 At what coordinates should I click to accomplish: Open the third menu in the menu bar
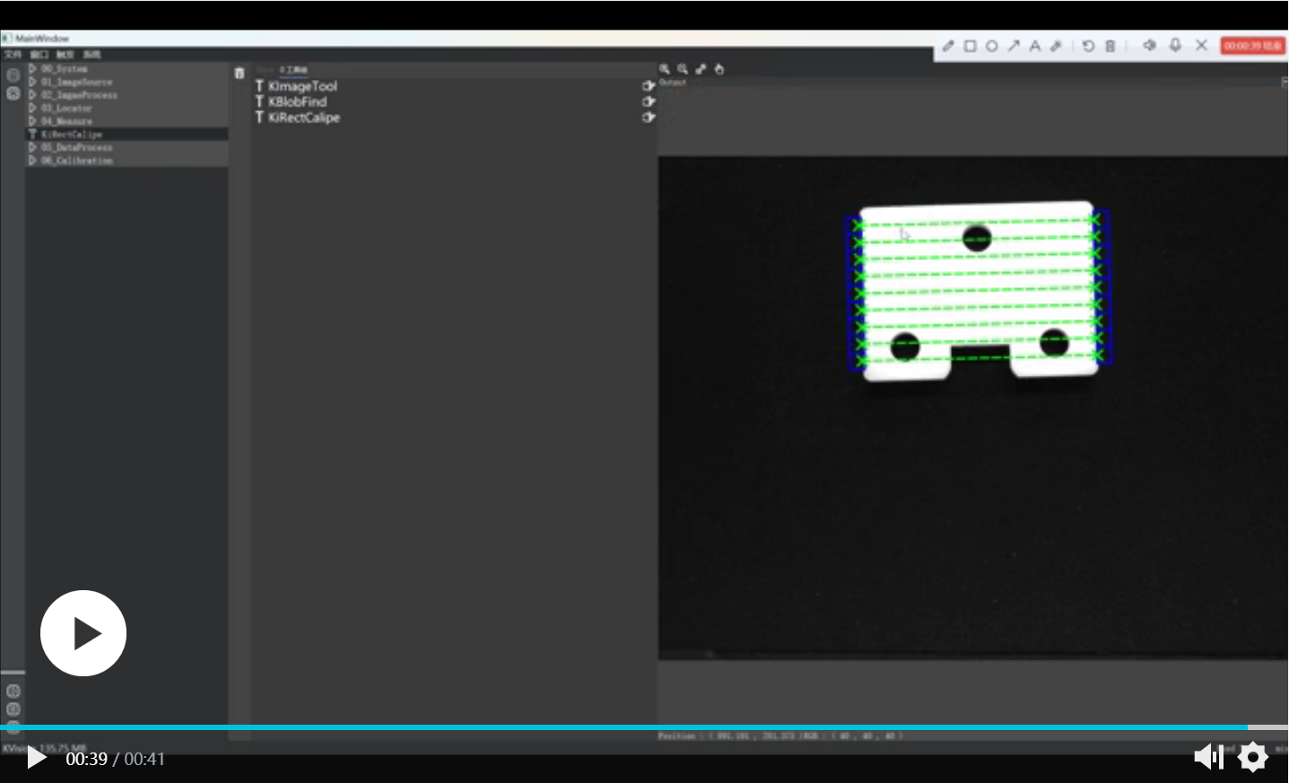(65, 55)
